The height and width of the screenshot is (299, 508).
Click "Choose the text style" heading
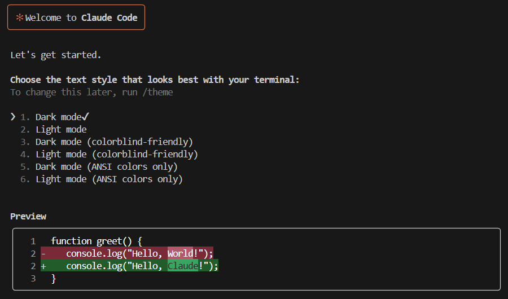(155, 80)
